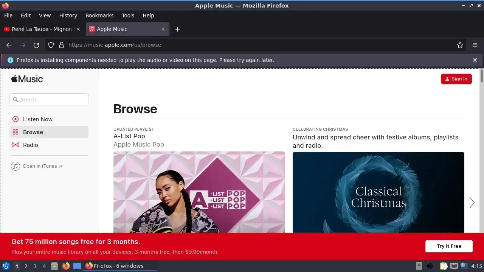Open the Edit menu
Image resolution: width=484 pixels, height=272 pixels.
[26, 15]
